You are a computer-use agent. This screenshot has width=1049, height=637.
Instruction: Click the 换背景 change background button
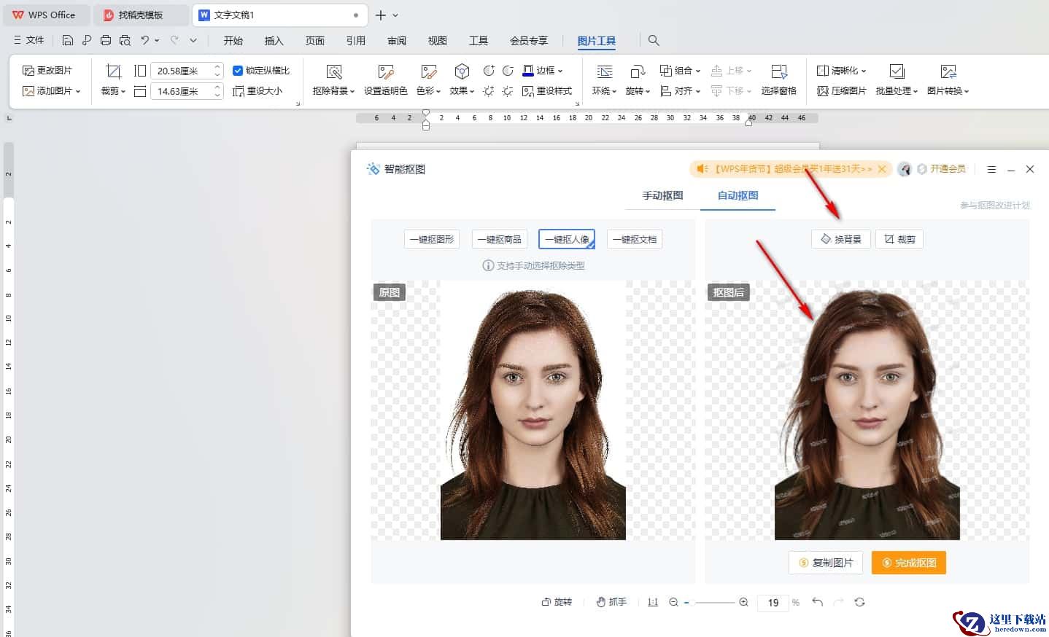coord(841,239)
